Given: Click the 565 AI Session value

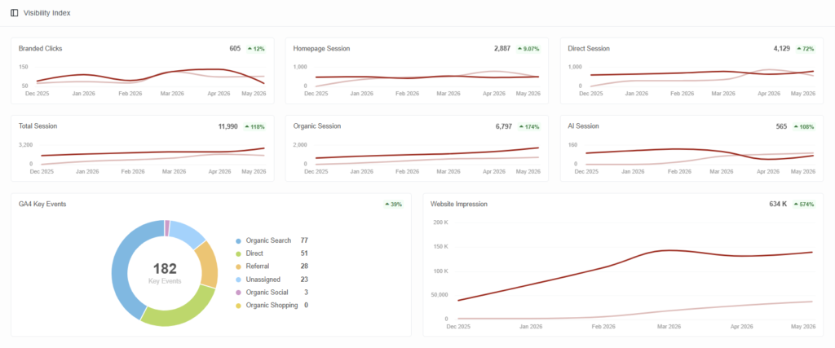Looking at the screenshot, I should [782, 126].
